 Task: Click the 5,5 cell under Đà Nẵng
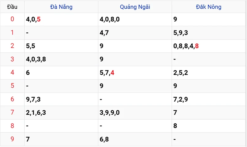click(31, 46)
